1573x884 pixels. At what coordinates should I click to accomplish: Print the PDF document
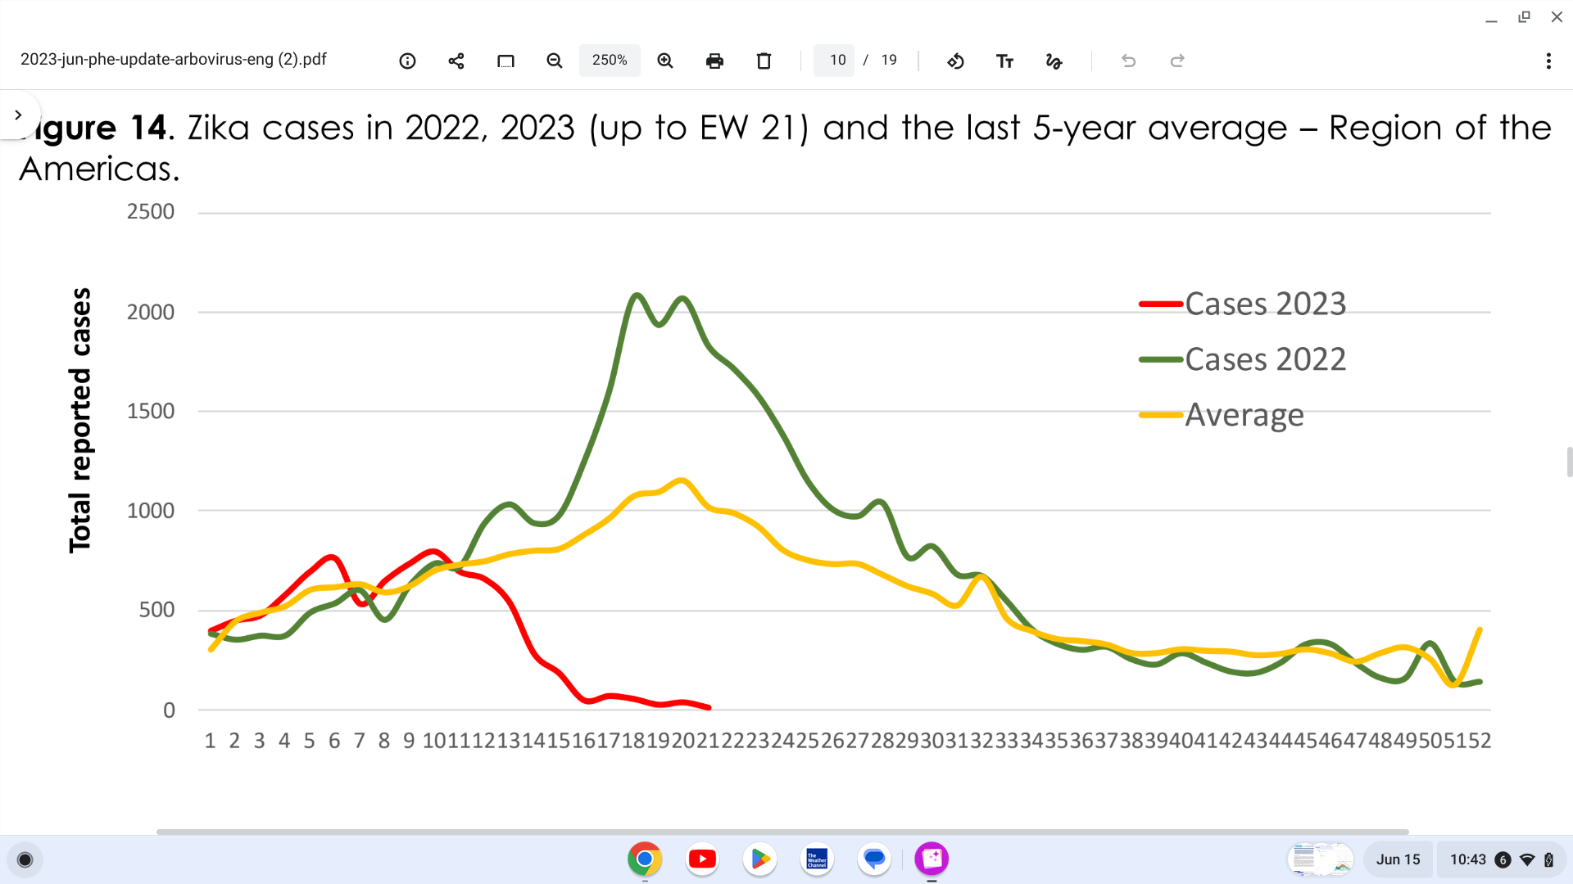[x=714, y=61]
